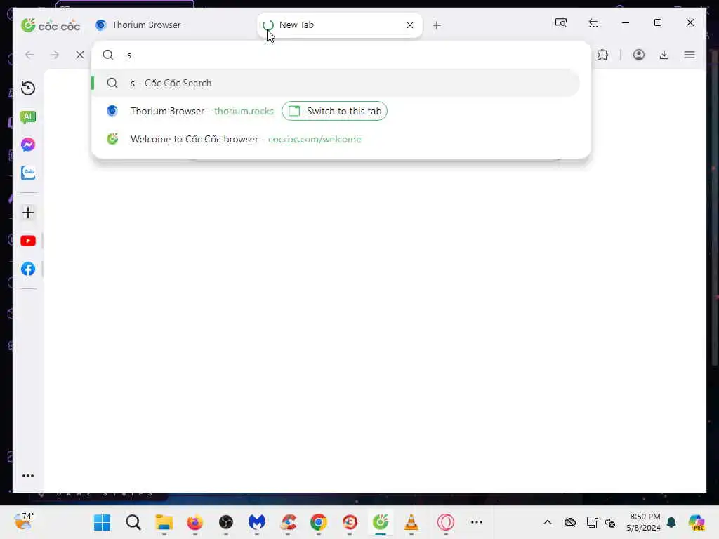The width and height of the screenshot is (719, 539).
Task: Expand the hidden system tray icons
Action: (x=548, y=522)
